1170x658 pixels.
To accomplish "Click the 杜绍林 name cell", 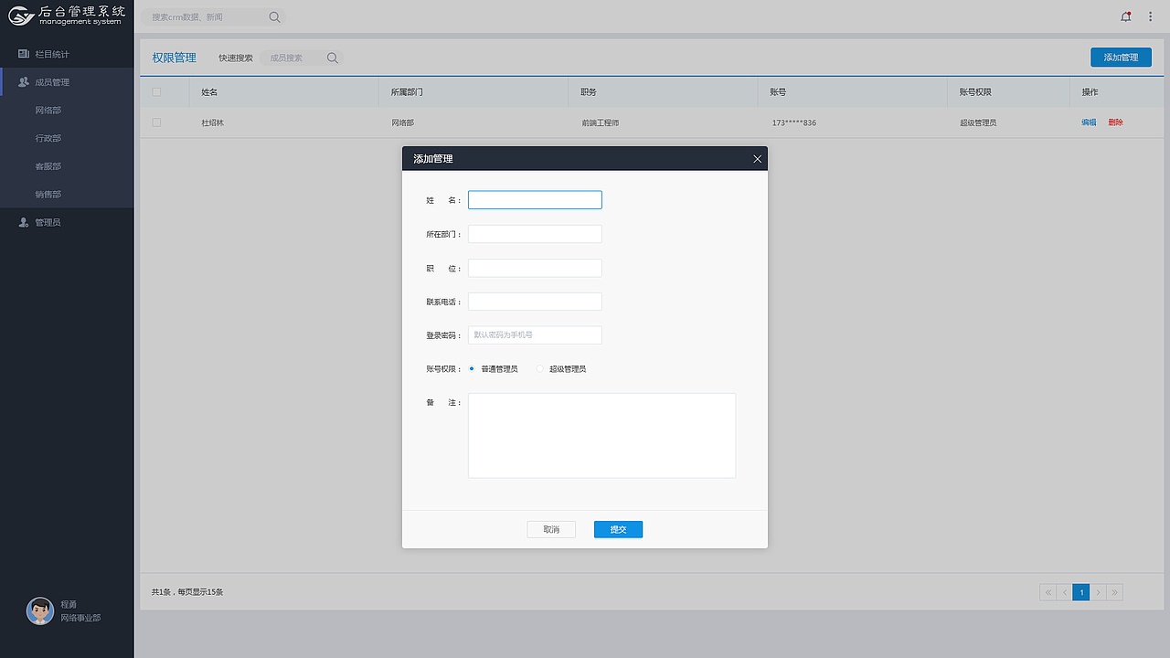I will (213, 122).
